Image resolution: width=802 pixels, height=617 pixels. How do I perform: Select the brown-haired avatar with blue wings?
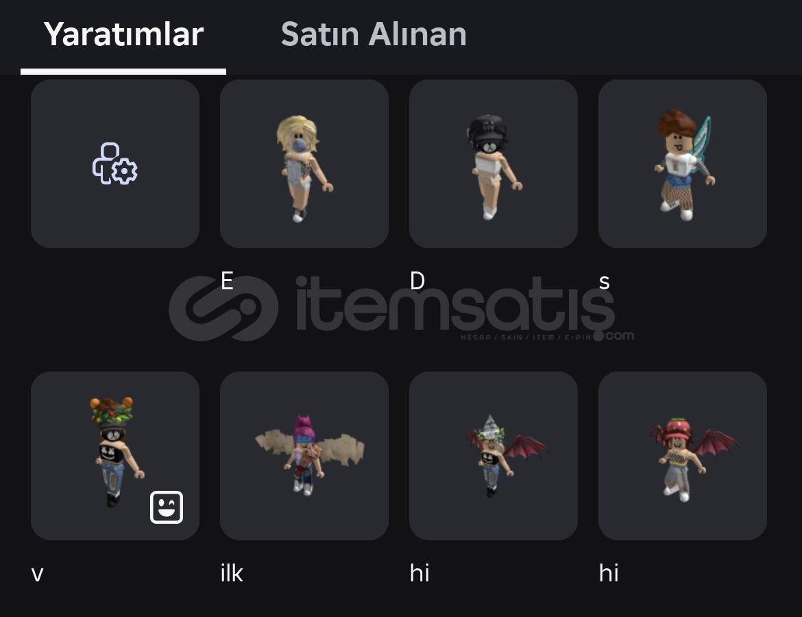point(683,164)
